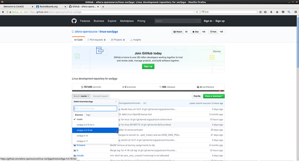This screenshot has height=161, width=299.
Task: View 767,690 commits
Action: [x=91, y=87]
